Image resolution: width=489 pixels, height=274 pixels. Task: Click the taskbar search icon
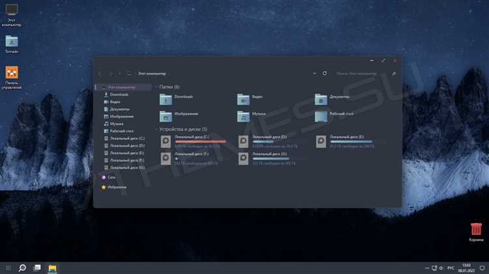(x=22, y=267)
